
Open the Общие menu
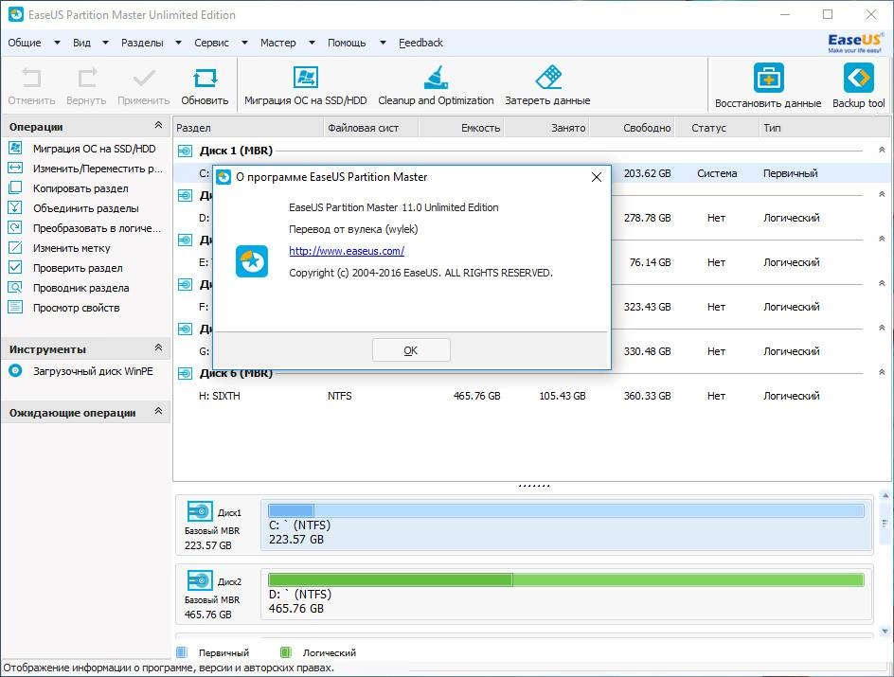click(x=25, y=43)
